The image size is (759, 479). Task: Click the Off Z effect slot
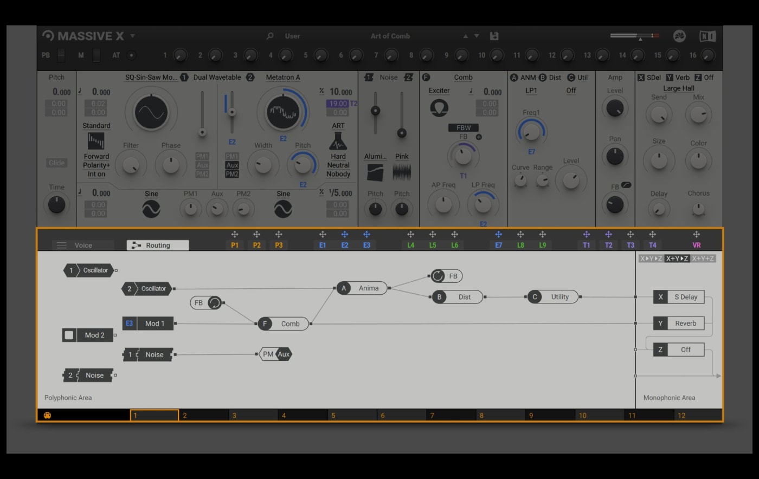point(679,349)
